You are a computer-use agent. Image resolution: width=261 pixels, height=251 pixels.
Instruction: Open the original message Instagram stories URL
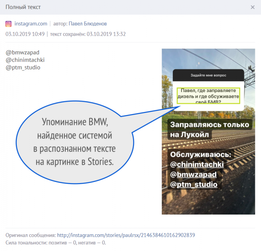(x=126, y=235)
